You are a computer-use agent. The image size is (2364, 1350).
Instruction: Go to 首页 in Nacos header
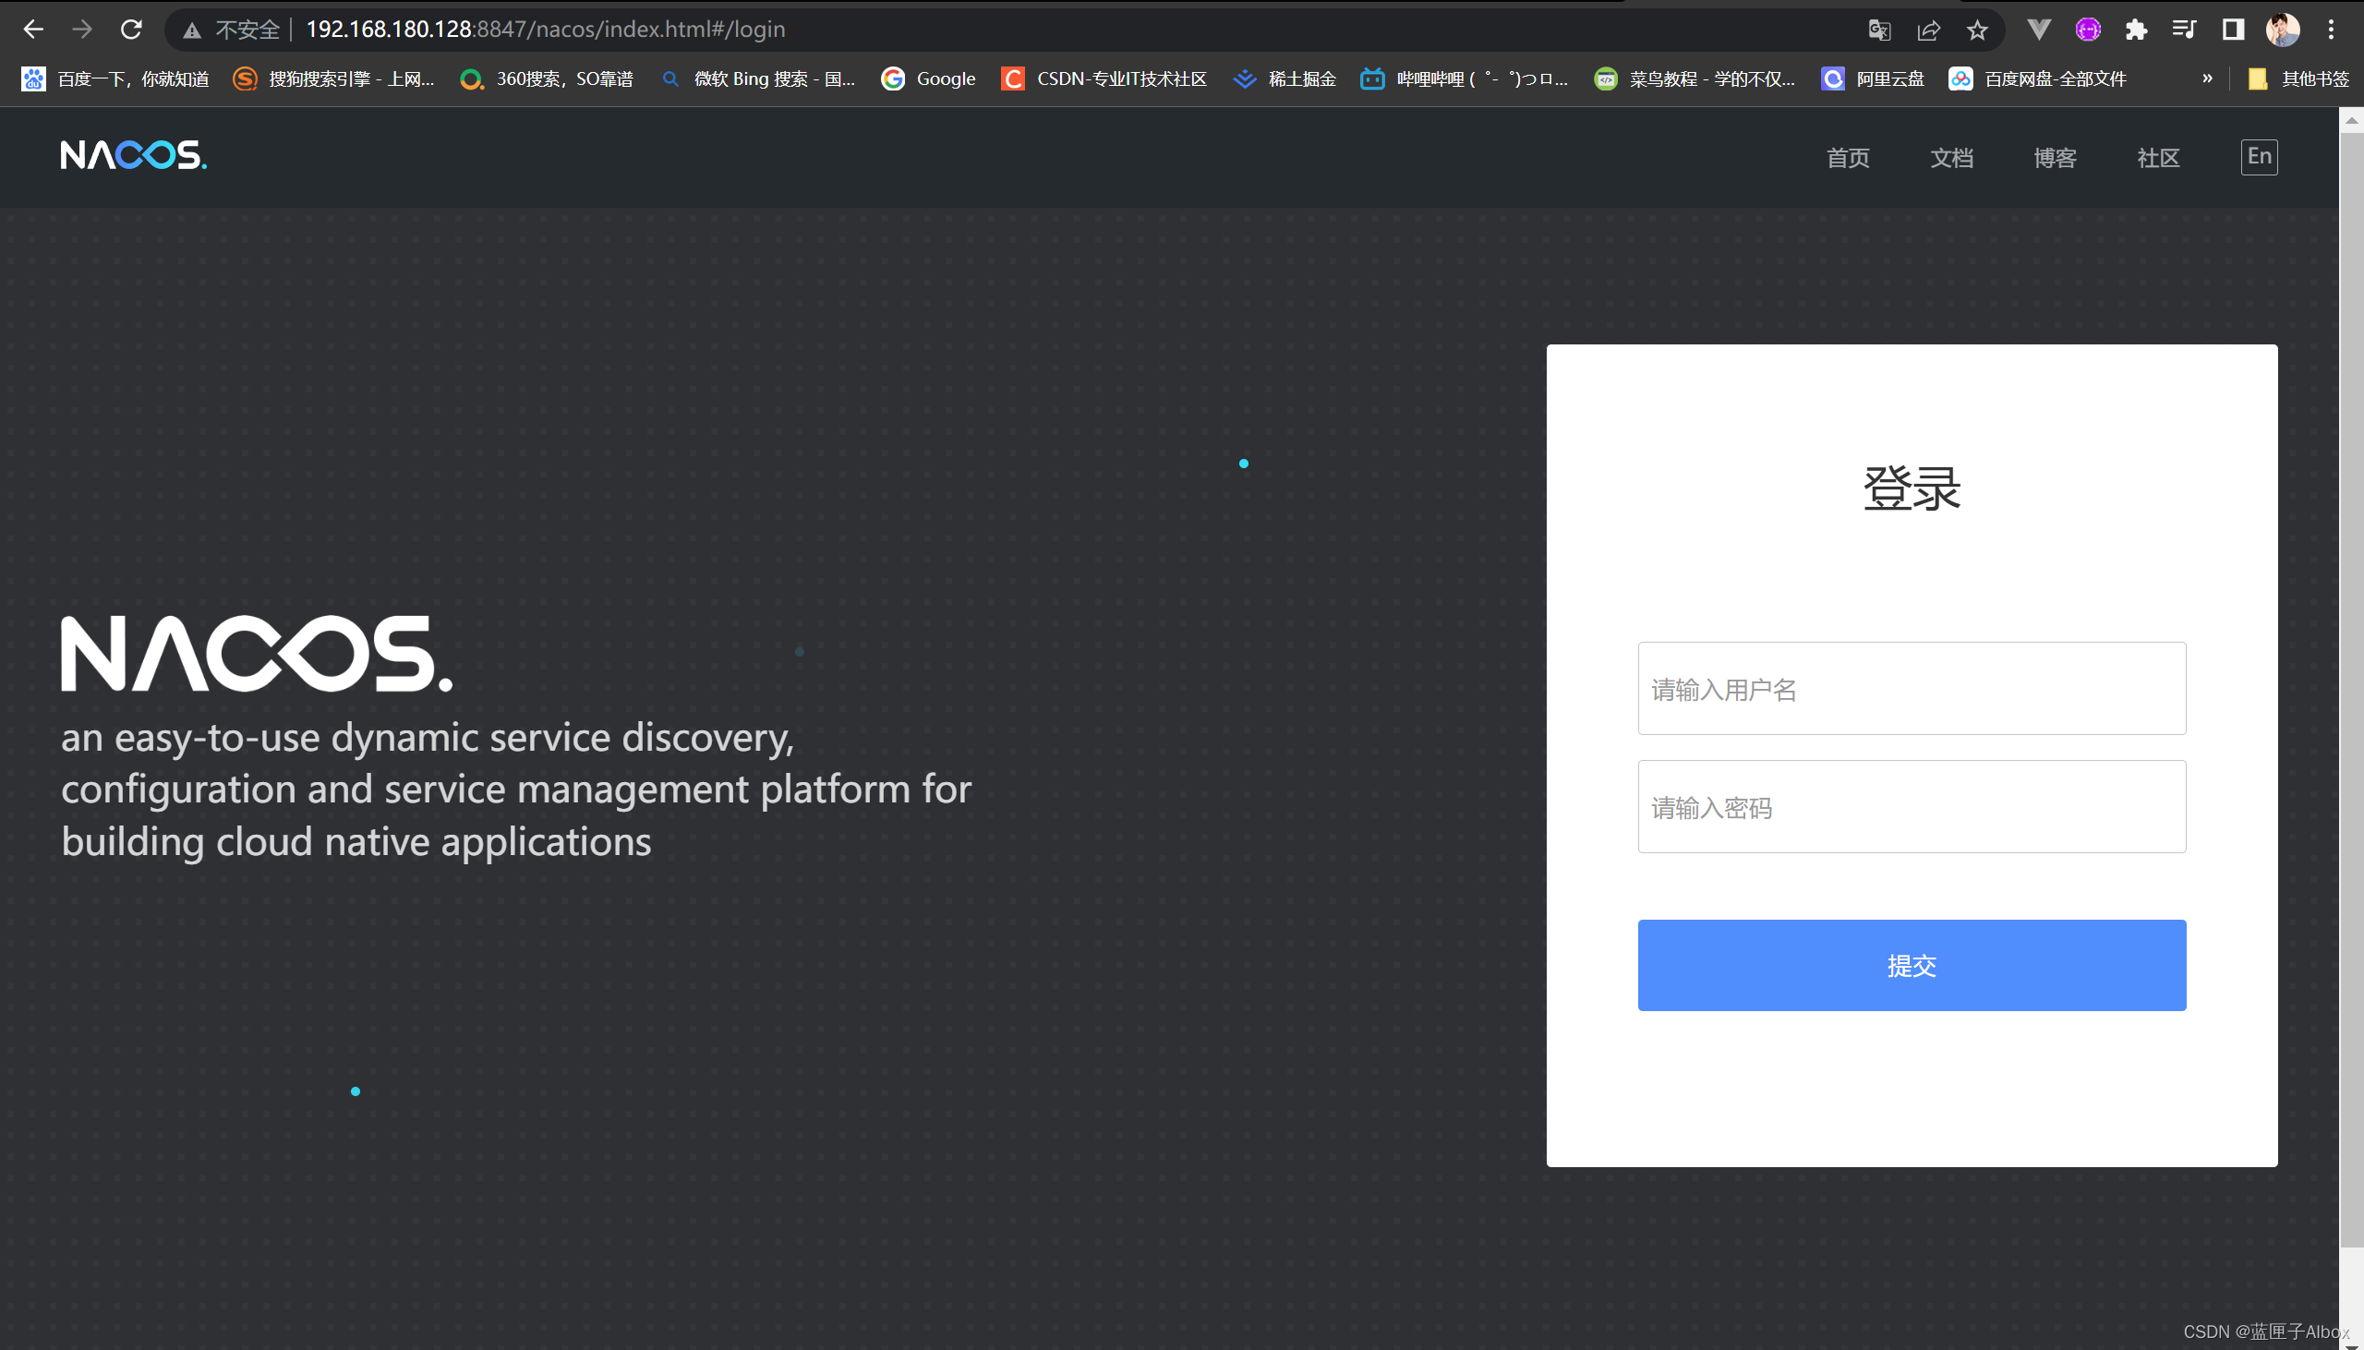pyautogui.click(x=1848, y=158)
